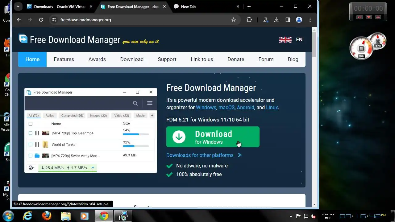The height and width of the screenshot is (222, 395).
Task: Follow the Linux platform link
Action: click(272, 107)
